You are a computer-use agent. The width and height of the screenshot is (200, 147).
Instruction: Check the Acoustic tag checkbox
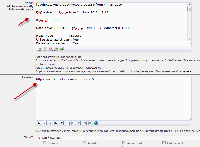pos(84,142)
